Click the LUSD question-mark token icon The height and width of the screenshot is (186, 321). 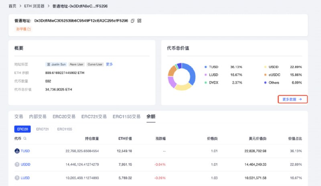coord(17,178)
